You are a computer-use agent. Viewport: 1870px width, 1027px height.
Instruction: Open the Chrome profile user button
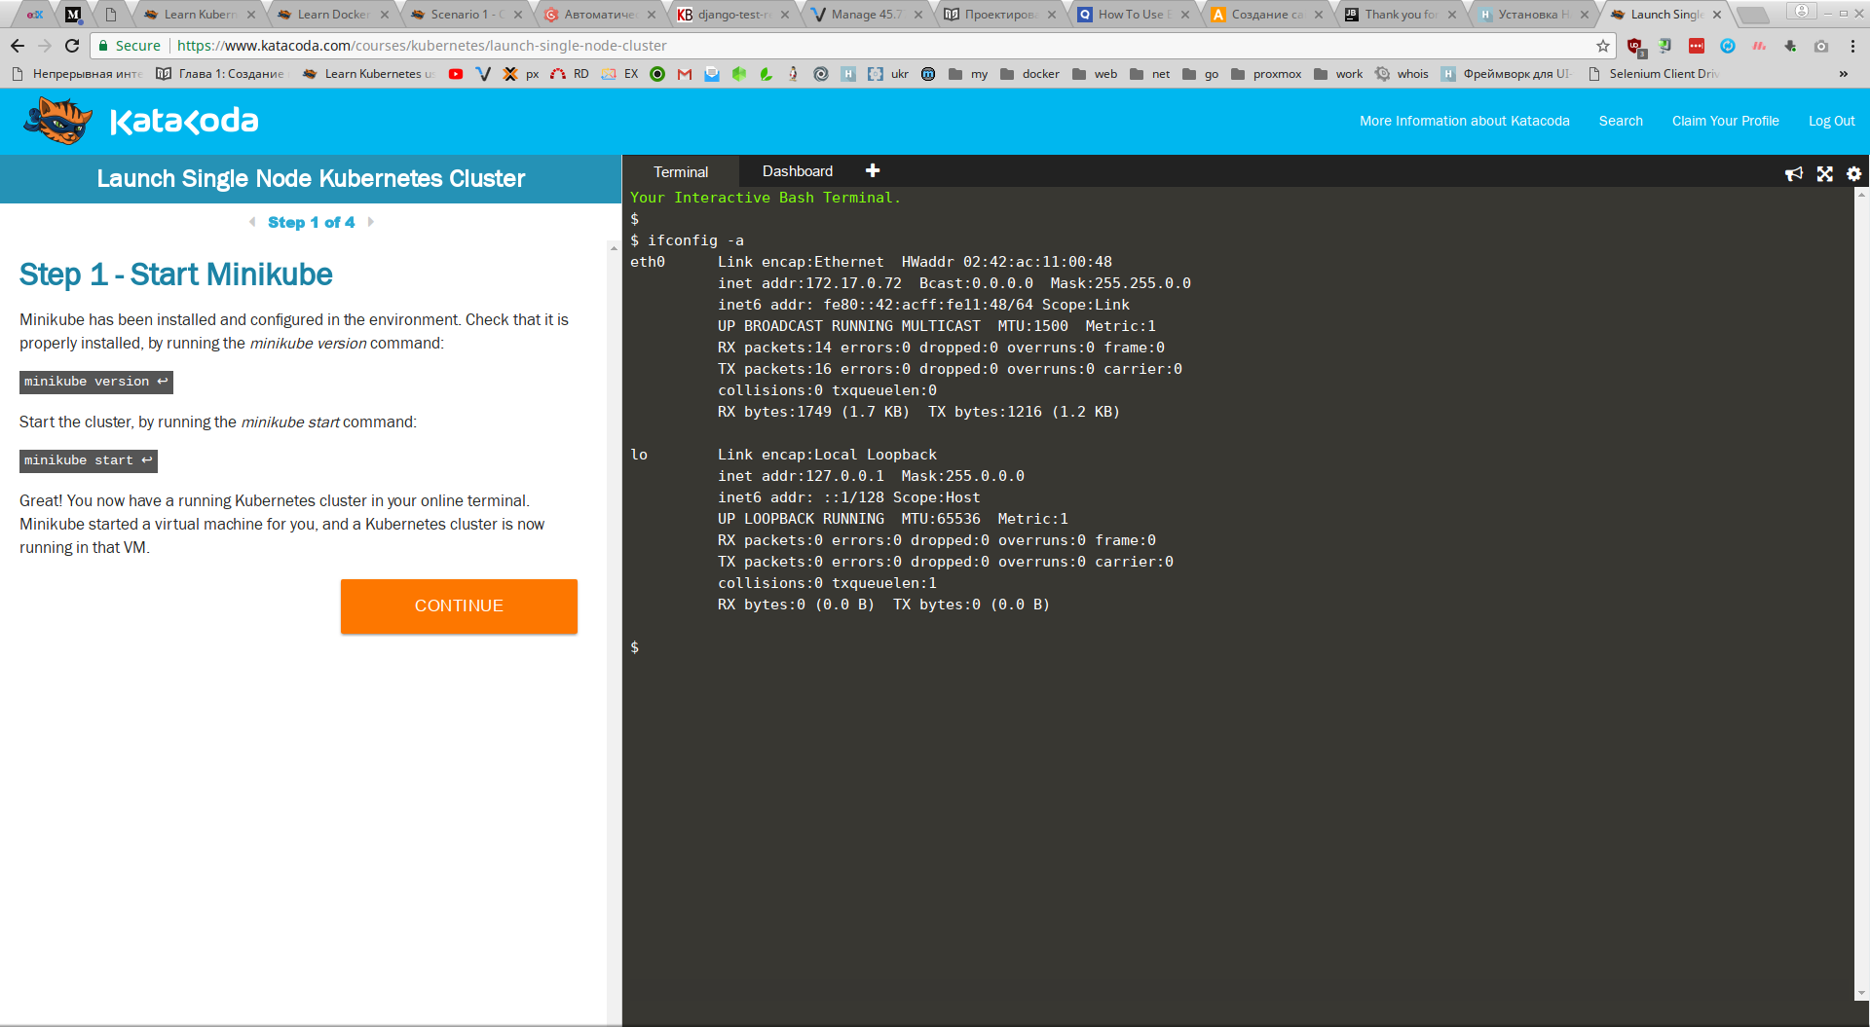point(1802,12)
